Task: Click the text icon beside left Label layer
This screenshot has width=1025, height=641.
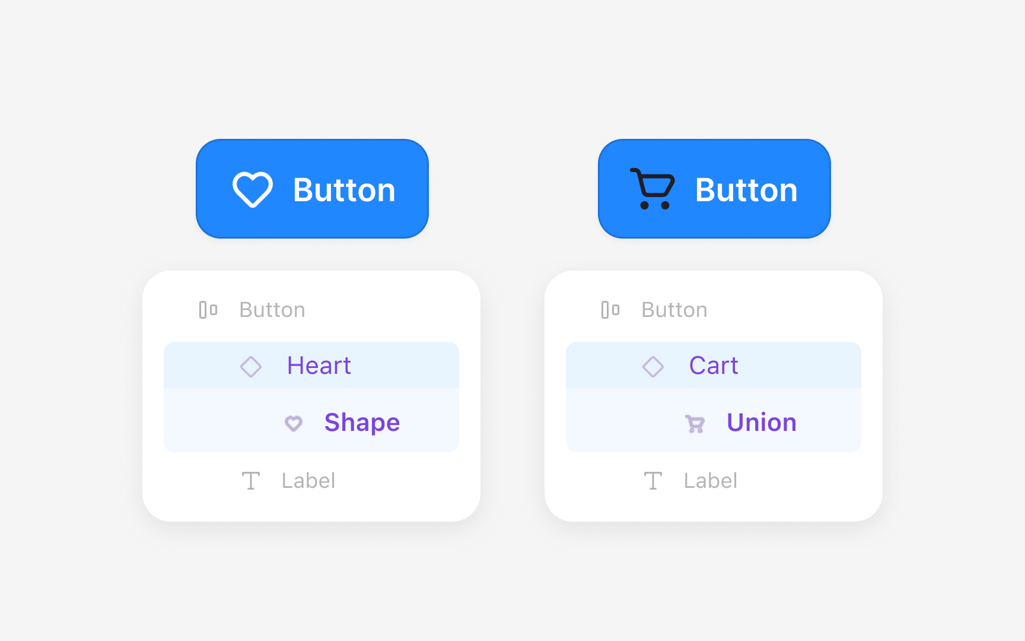Action: [250, 481]
